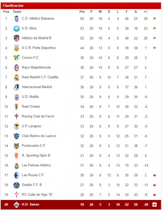This screenshot has width=162, height=211.
Task: Click the R. Sporting Gijón B crest
Action: [17, 156]
